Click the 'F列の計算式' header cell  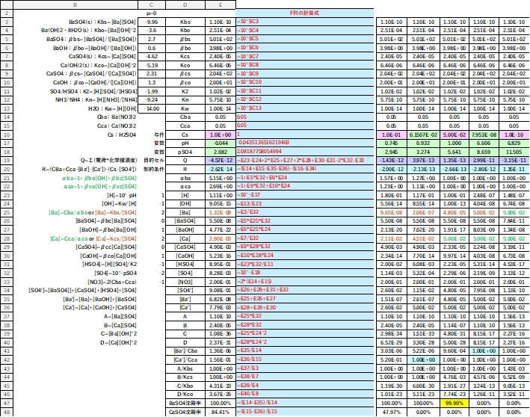pos(304,13)
